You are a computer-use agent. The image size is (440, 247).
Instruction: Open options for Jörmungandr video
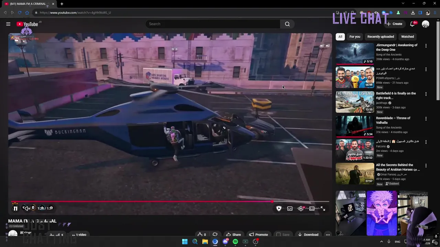coord(426,46)
